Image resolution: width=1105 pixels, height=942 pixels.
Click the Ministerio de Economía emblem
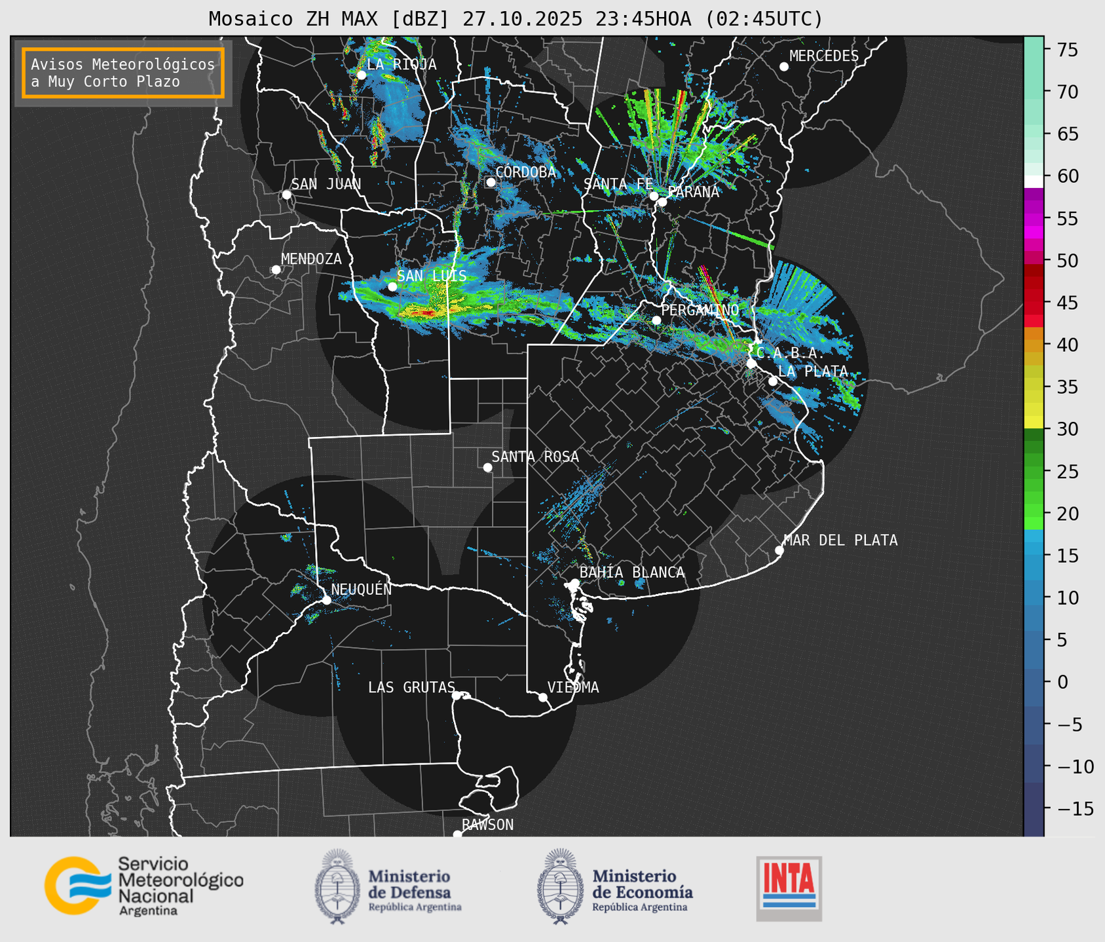pos(560,886)
